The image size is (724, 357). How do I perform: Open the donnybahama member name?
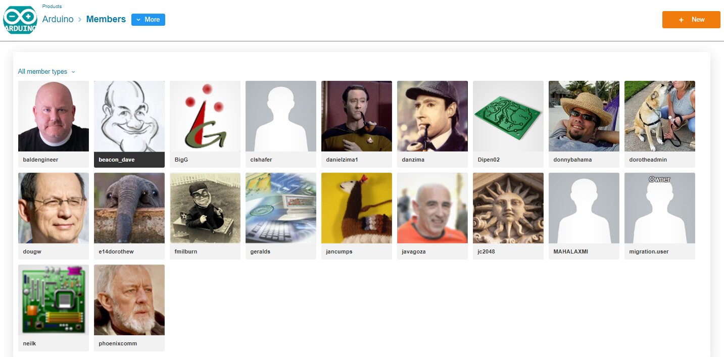[572, 160]
